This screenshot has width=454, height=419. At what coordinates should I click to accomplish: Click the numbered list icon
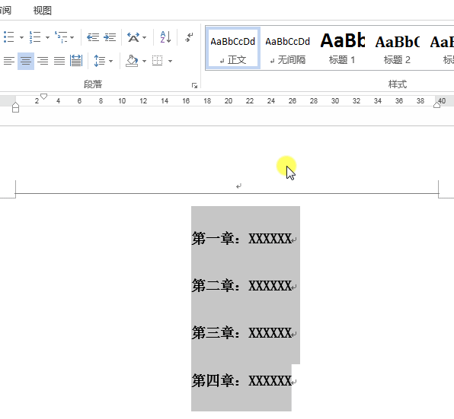35,37
